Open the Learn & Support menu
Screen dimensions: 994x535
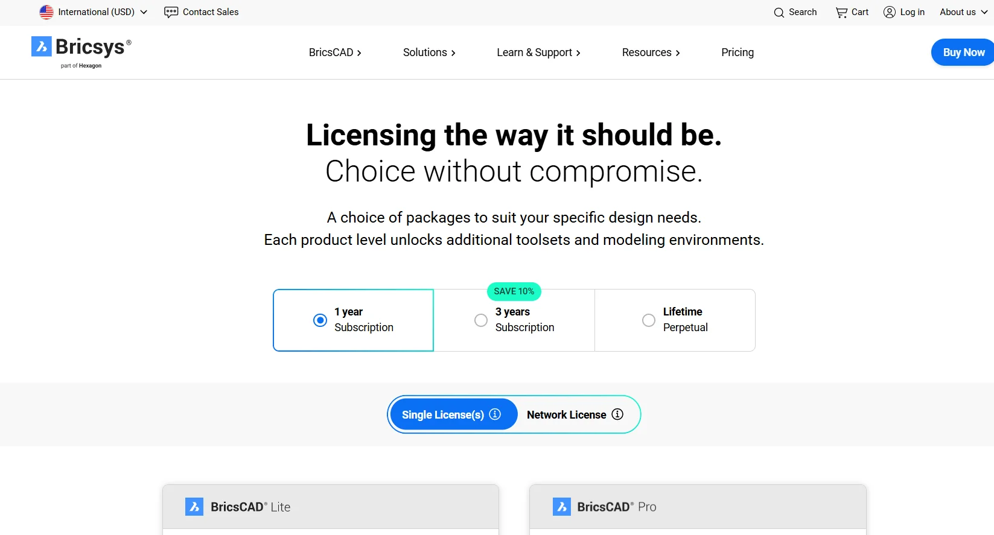(538, 52)
